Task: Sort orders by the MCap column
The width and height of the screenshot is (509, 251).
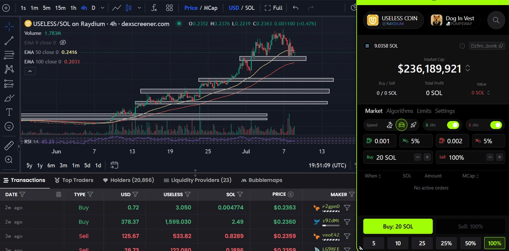Action: click(471, 176)
